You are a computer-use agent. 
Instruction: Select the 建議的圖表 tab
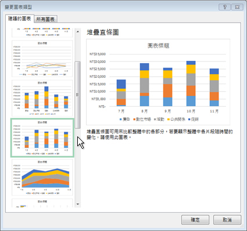(x=20, y=19)
